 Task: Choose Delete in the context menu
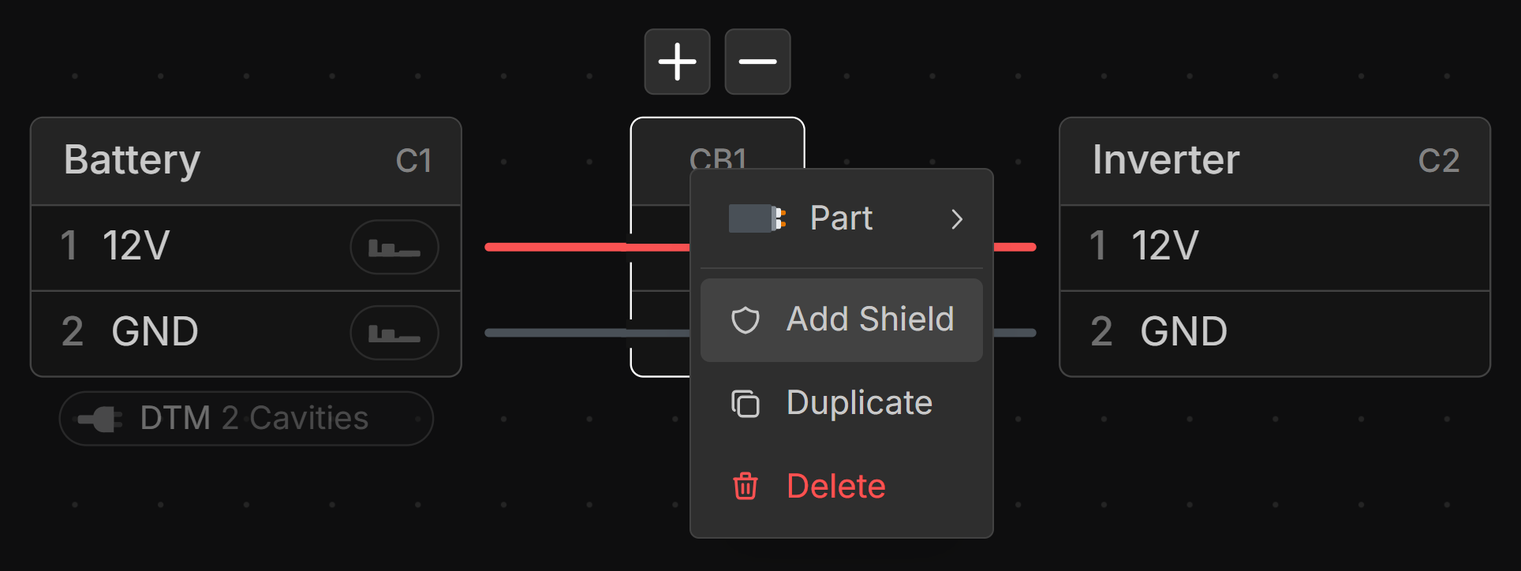point(835,487)
